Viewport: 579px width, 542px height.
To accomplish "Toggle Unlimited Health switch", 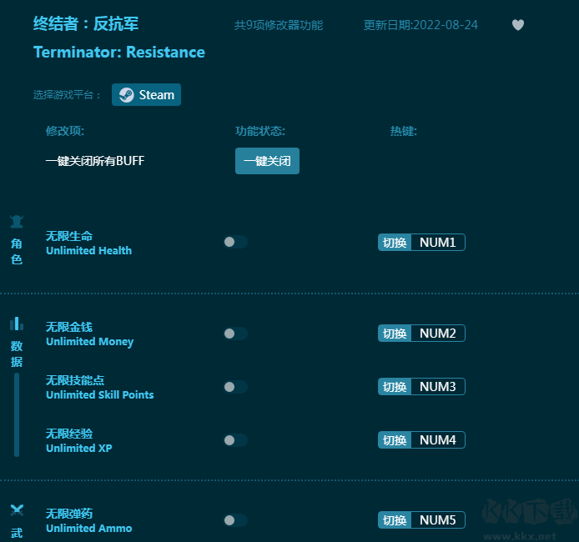I will (235, 242).
